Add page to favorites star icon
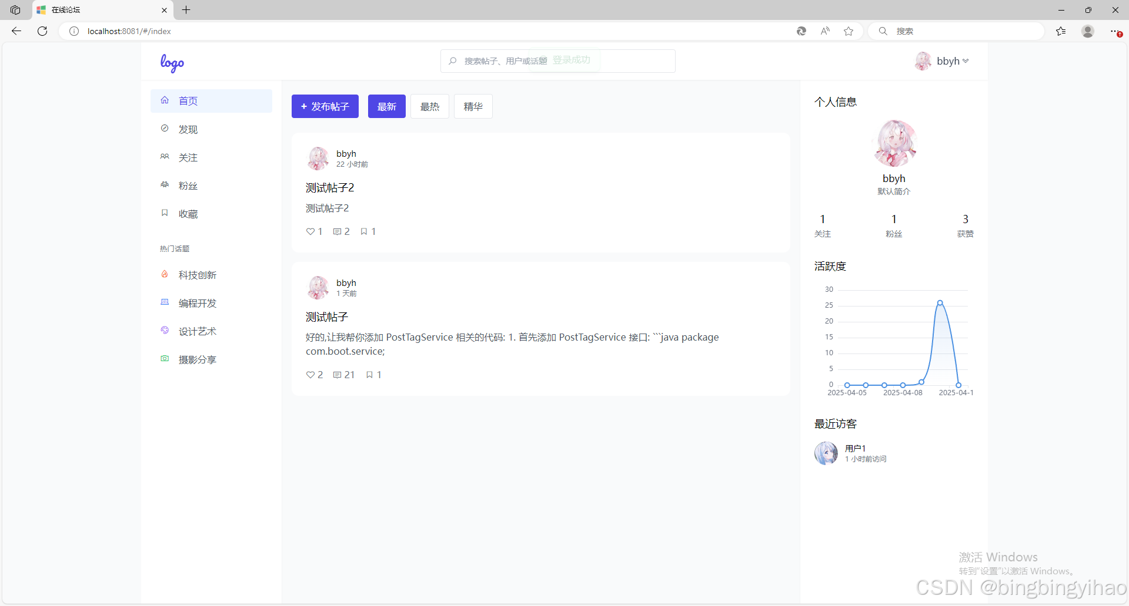The height and width of the screenshot is (606, 1129). [849, 31]
